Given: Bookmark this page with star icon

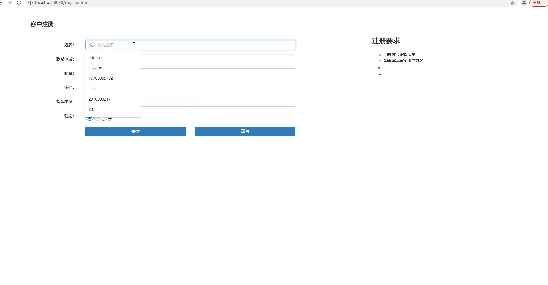Looking at the screenshot, I should coord(513,3).
